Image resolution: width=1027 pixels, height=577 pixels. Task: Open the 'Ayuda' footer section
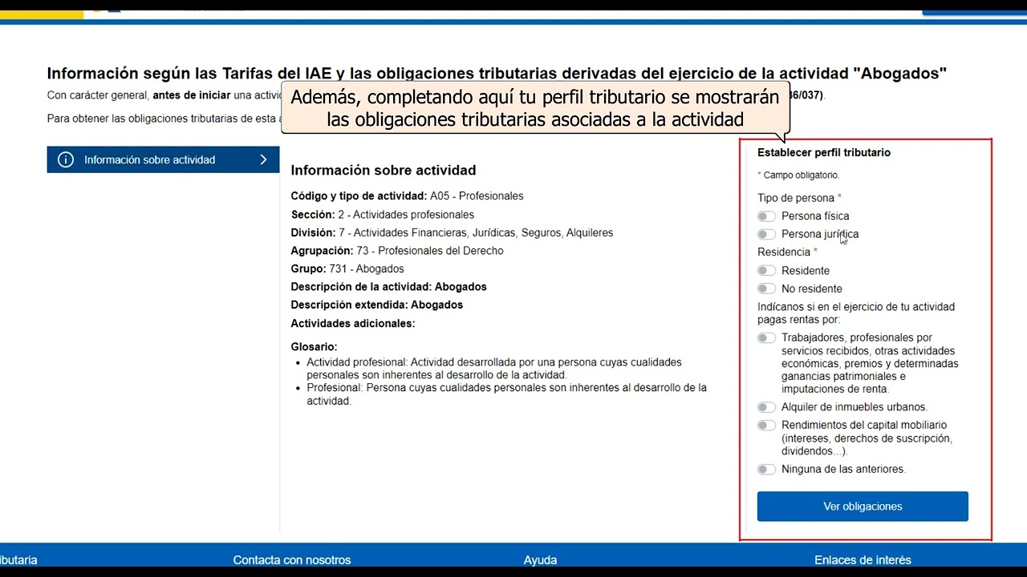[540, 560]
